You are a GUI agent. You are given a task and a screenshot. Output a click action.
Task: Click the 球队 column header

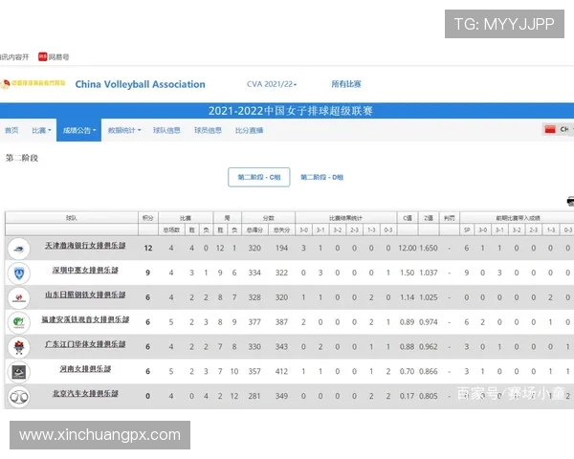(72, 218)
